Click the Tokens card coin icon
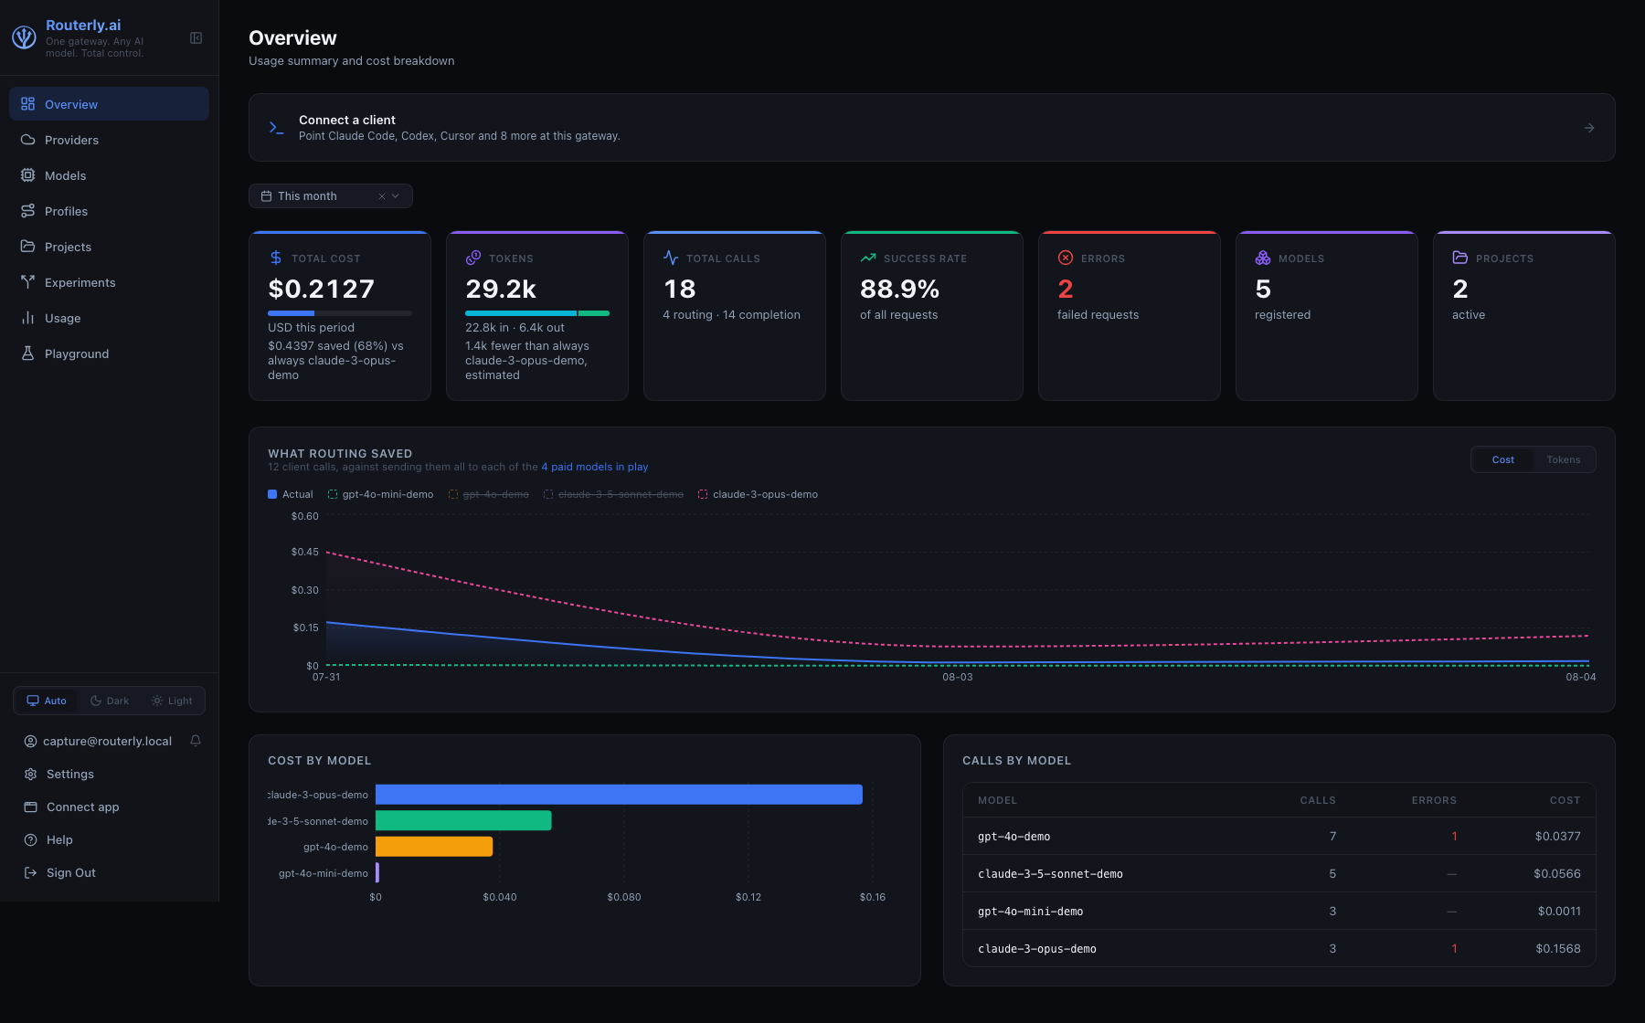This screenshot has height=1023, width=1645. pyautogui.click(x=473, y=258)
